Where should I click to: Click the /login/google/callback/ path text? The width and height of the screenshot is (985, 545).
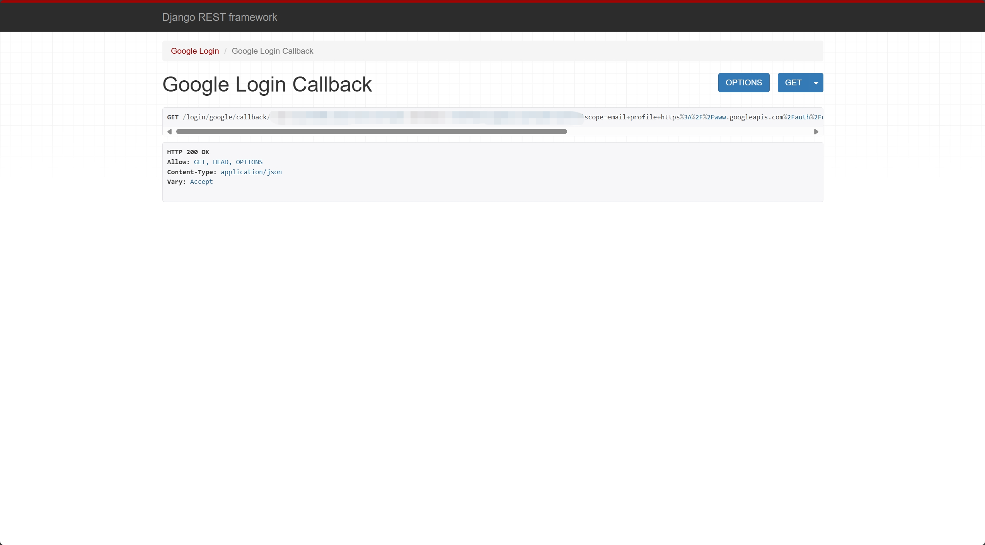coord(226,117)
